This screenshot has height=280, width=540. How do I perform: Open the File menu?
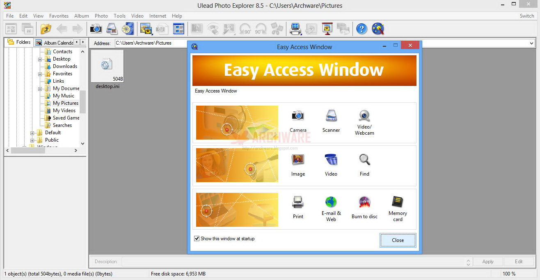[10, 16]
